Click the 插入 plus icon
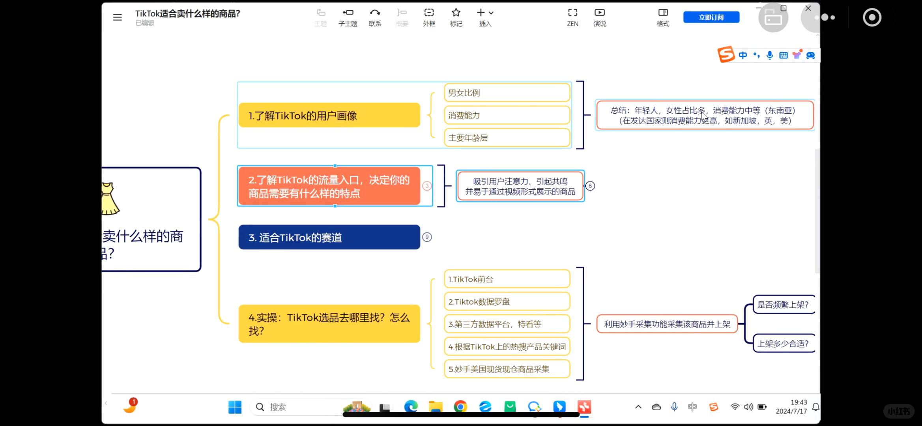The width and height of the screenshot is (922, 426). click(481, 13)
